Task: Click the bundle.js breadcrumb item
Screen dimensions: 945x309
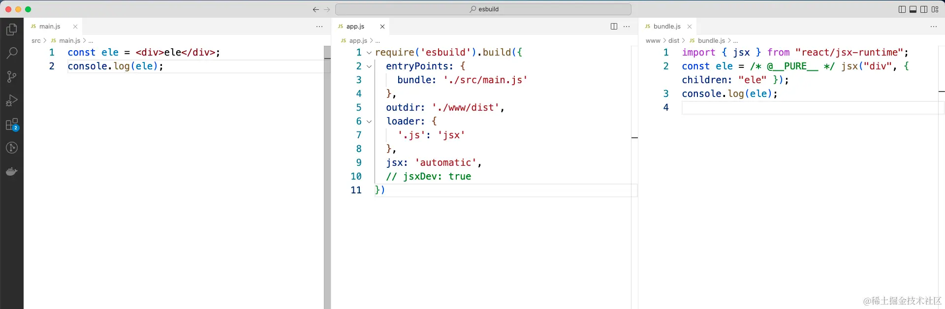Action: (711, 41)
